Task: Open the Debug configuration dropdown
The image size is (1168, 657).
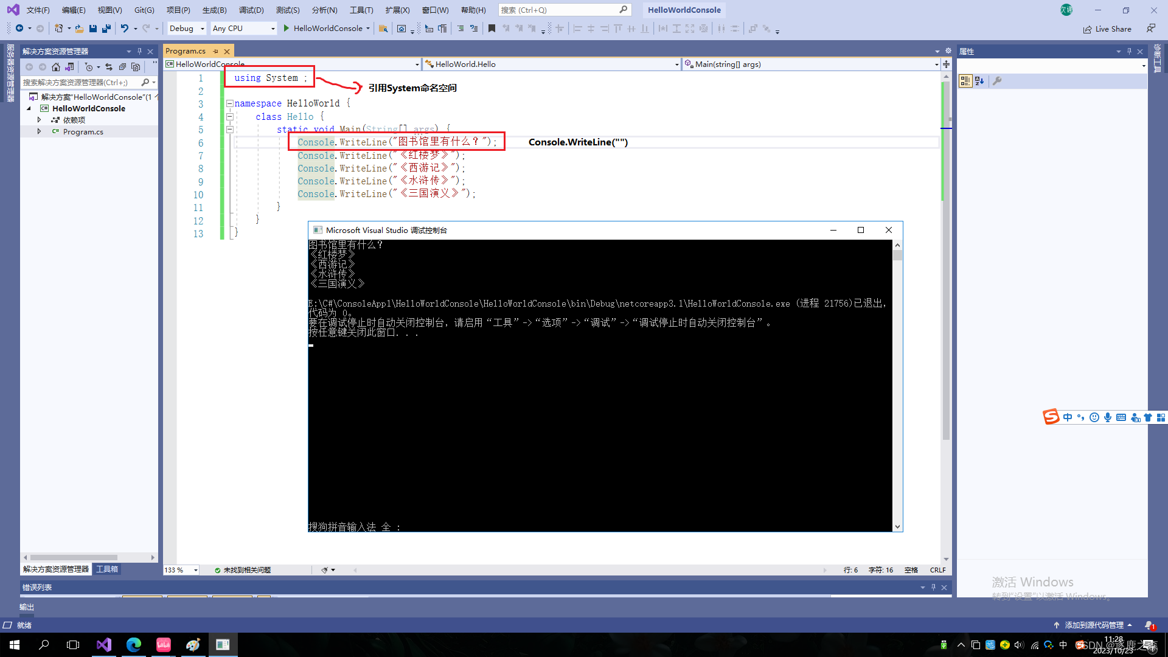Action: 187,28
